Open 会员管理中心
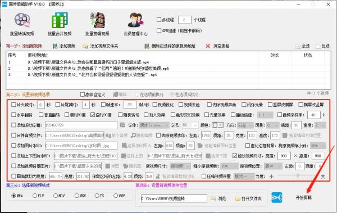Image resolution: width=337 pixels, height=213 pixels. pyautogui.click(x=135, y=24)
